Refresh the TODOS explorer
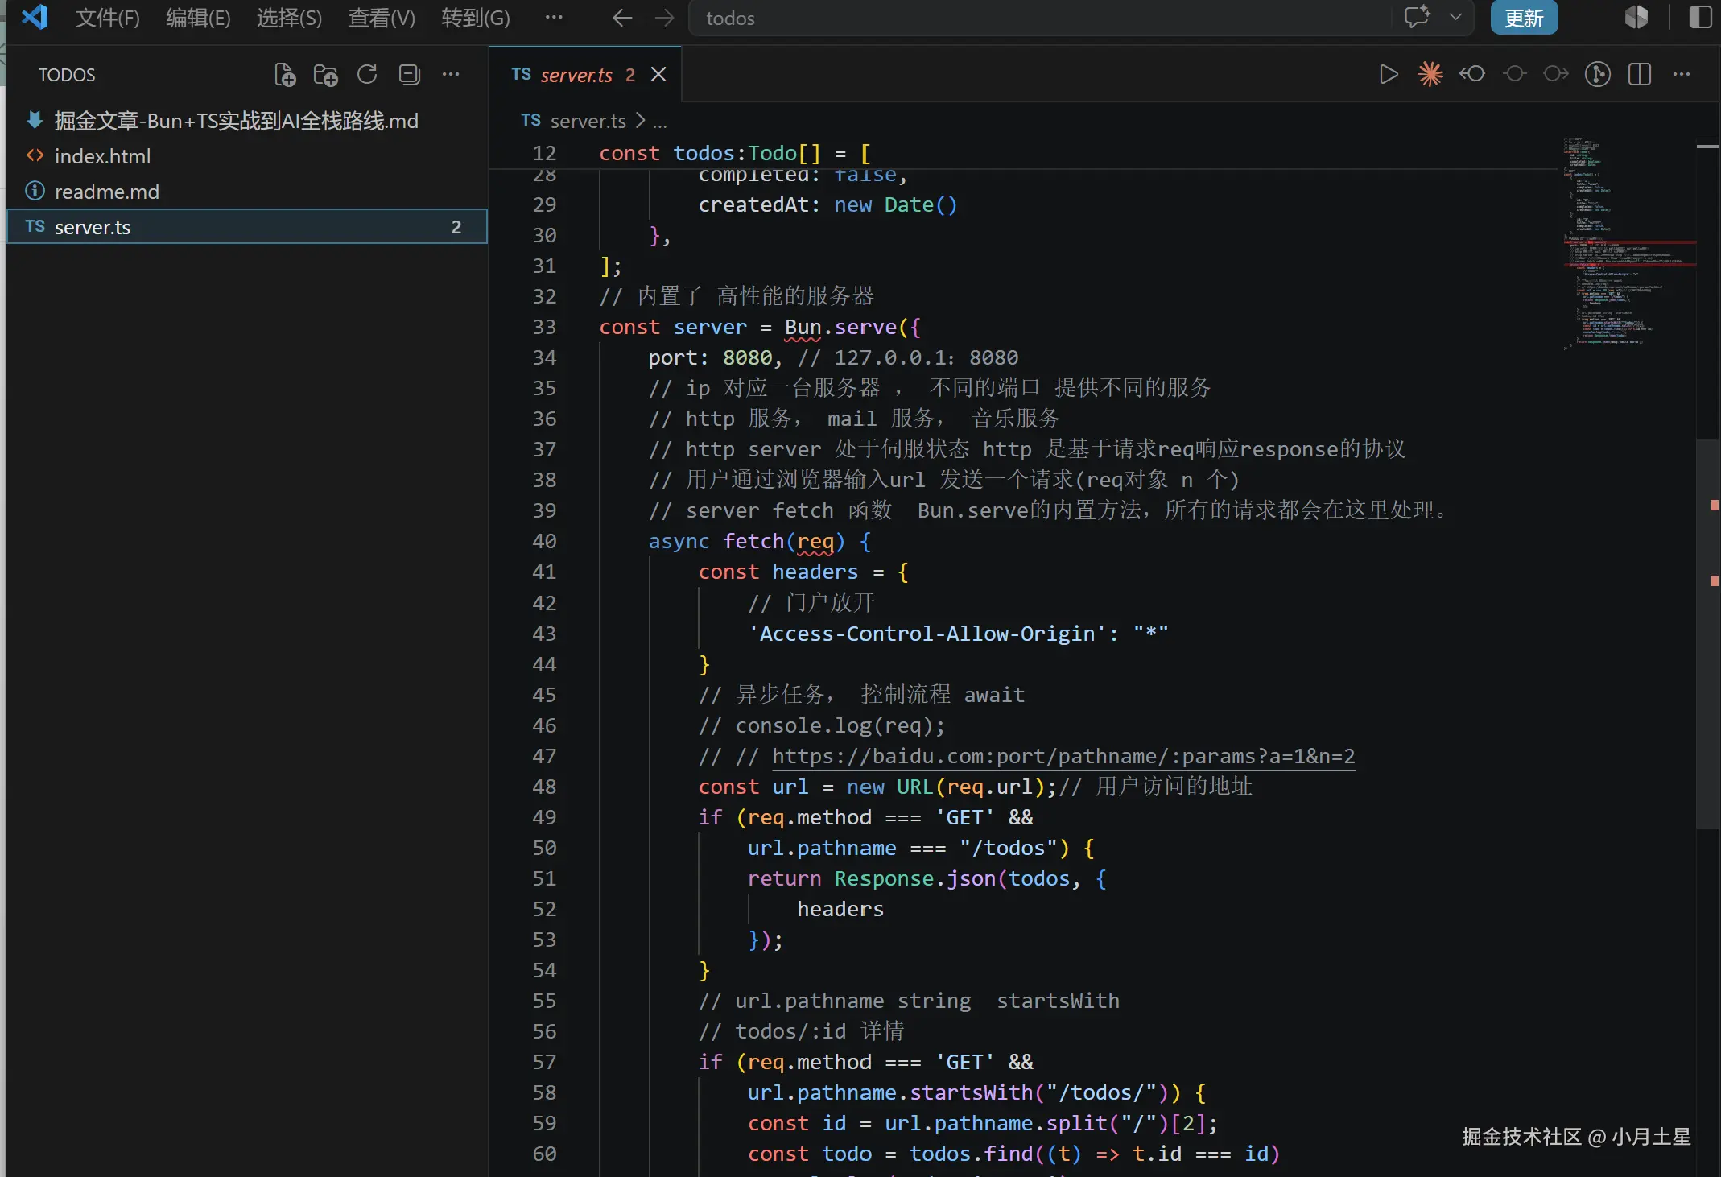 [367, 75]
